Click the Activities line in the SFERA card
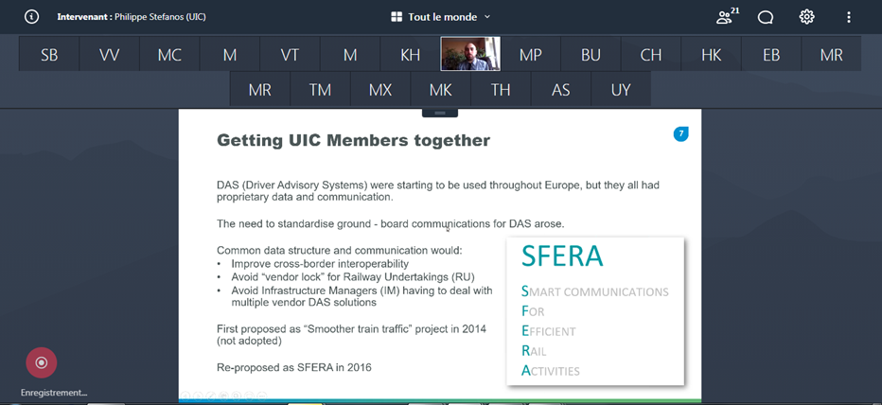The height and width of the screenshot is (405, 882). pyautogui.click(x=550, y=370)
